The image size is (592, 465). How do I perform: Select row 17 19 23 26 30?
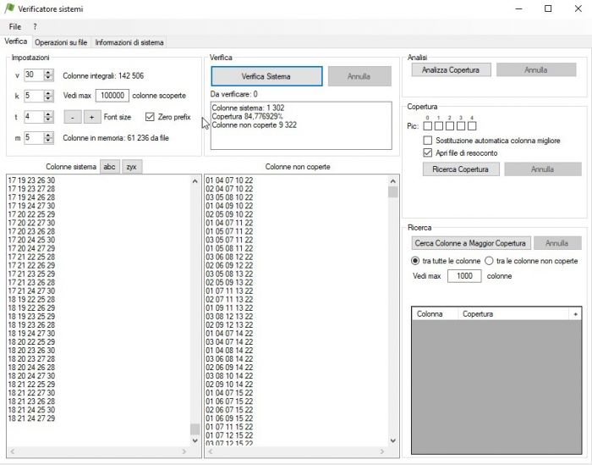pyautogui.click(x=32, y=180)
